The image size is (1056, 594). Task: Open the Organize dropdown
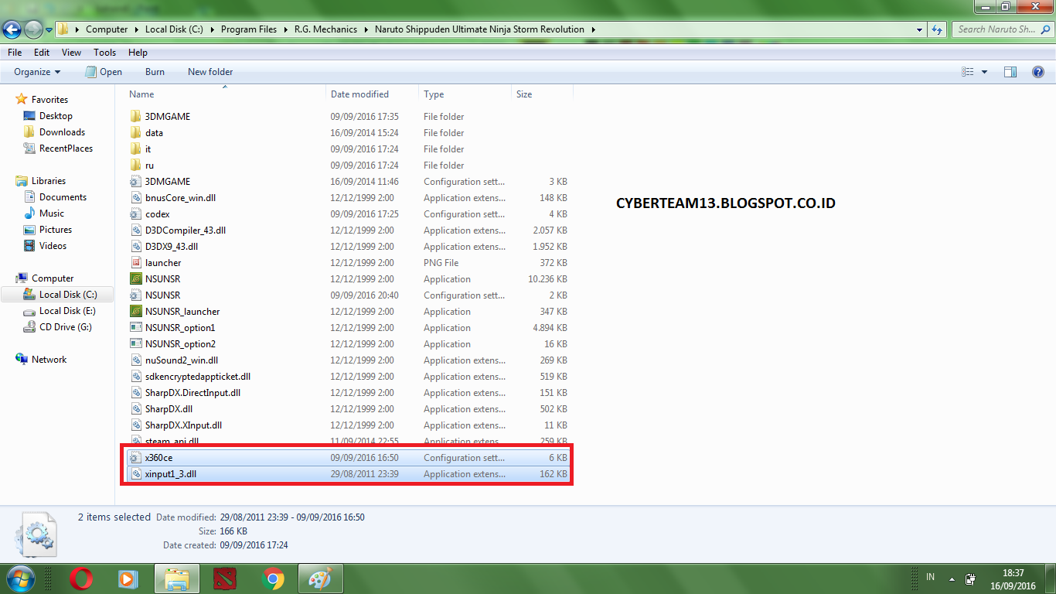[37, 72]
